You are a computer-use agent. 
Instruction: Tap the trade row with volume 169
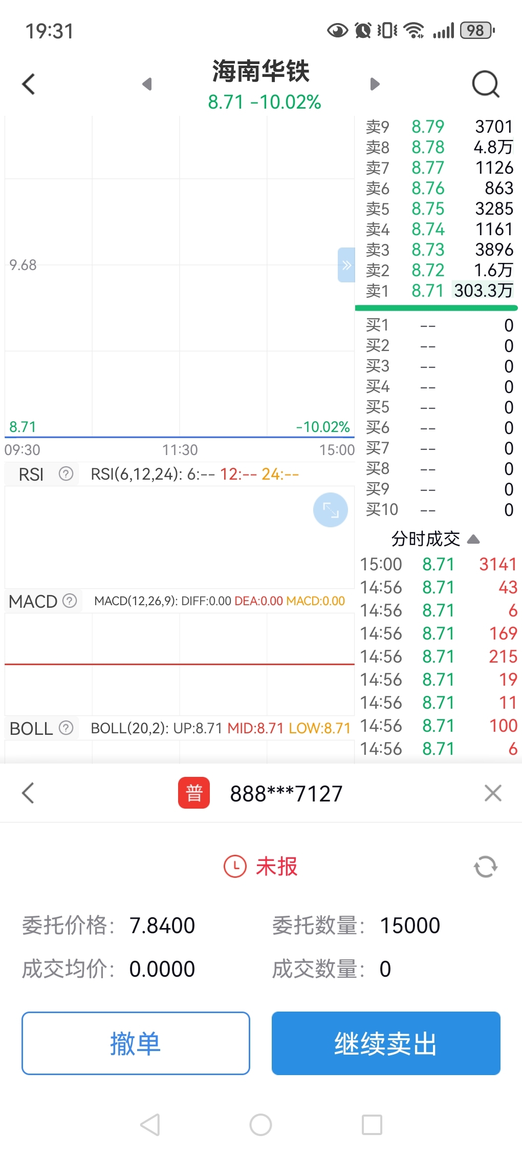point(439,633)
